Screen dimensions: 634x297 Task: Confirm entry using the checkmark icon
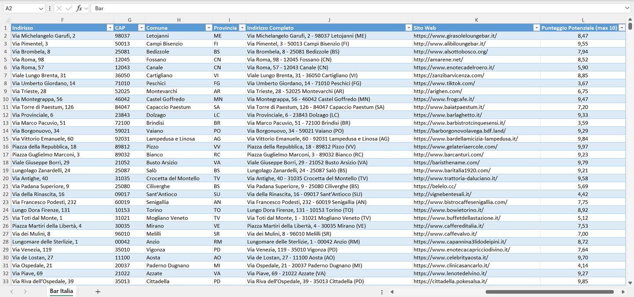point(69,8)
